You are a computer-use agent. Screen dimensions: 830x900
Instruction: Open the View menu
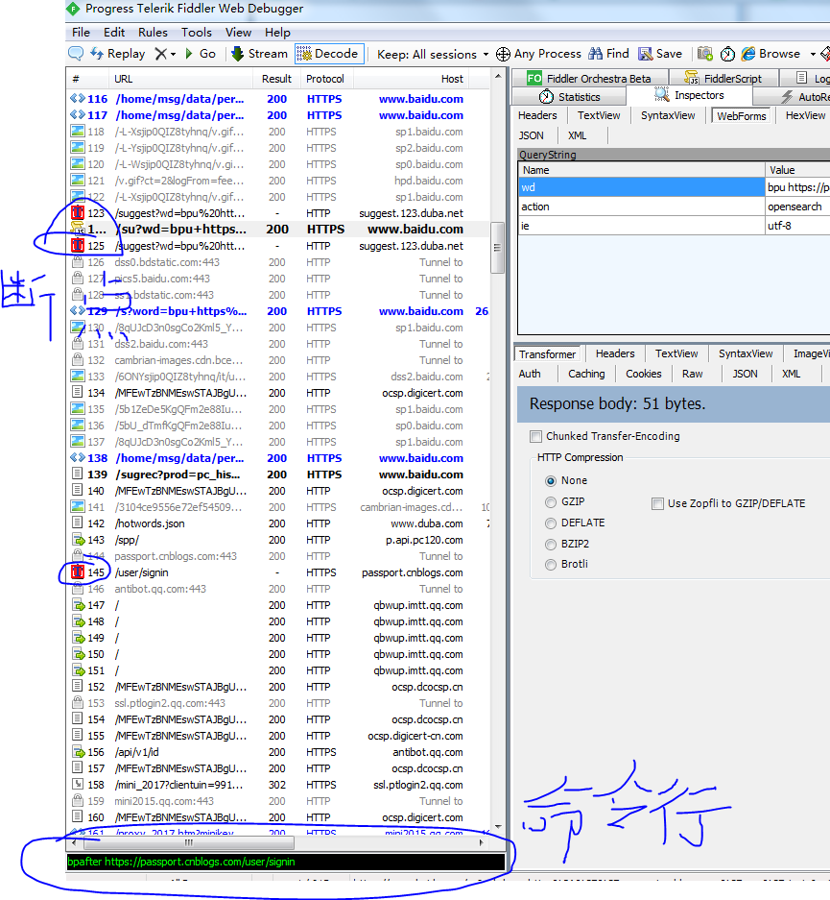click(x=238, y=33)
